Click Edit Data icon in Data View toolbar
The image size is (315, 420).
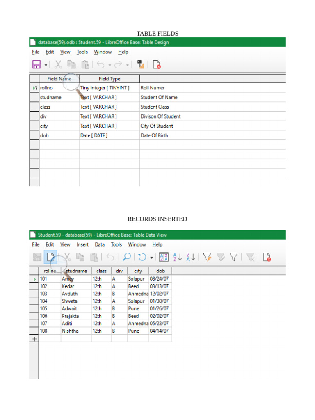pos(50,257)
